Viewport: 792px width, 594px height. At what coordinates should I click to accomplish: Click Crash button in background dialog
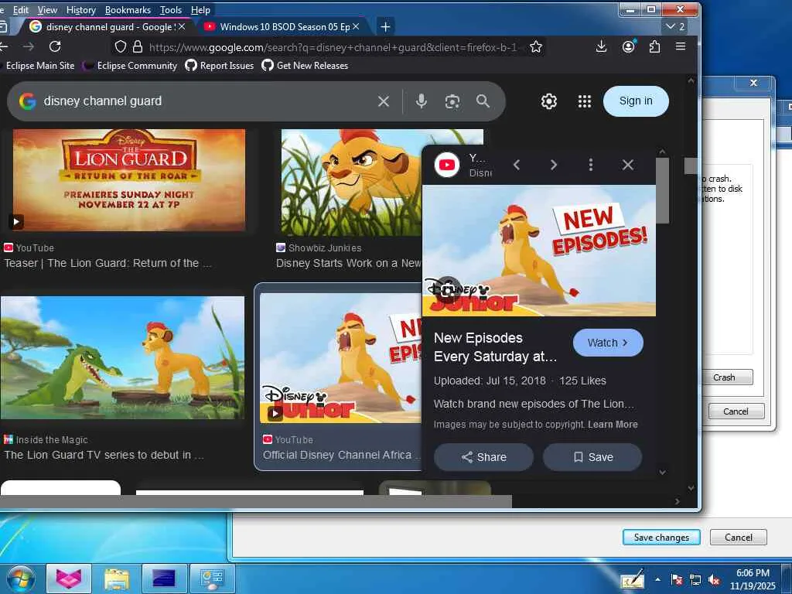pos(724,377)
